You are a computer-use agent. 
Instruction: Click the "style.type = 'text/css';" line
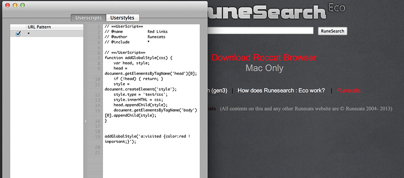click(141, 95)
